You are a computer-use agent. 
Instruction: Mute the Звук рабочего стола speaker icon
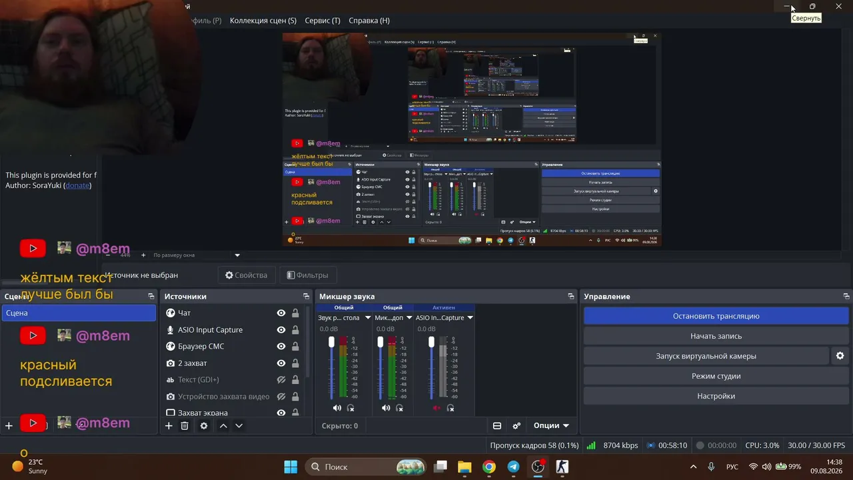pyautogui.click(x=337, y=408)
